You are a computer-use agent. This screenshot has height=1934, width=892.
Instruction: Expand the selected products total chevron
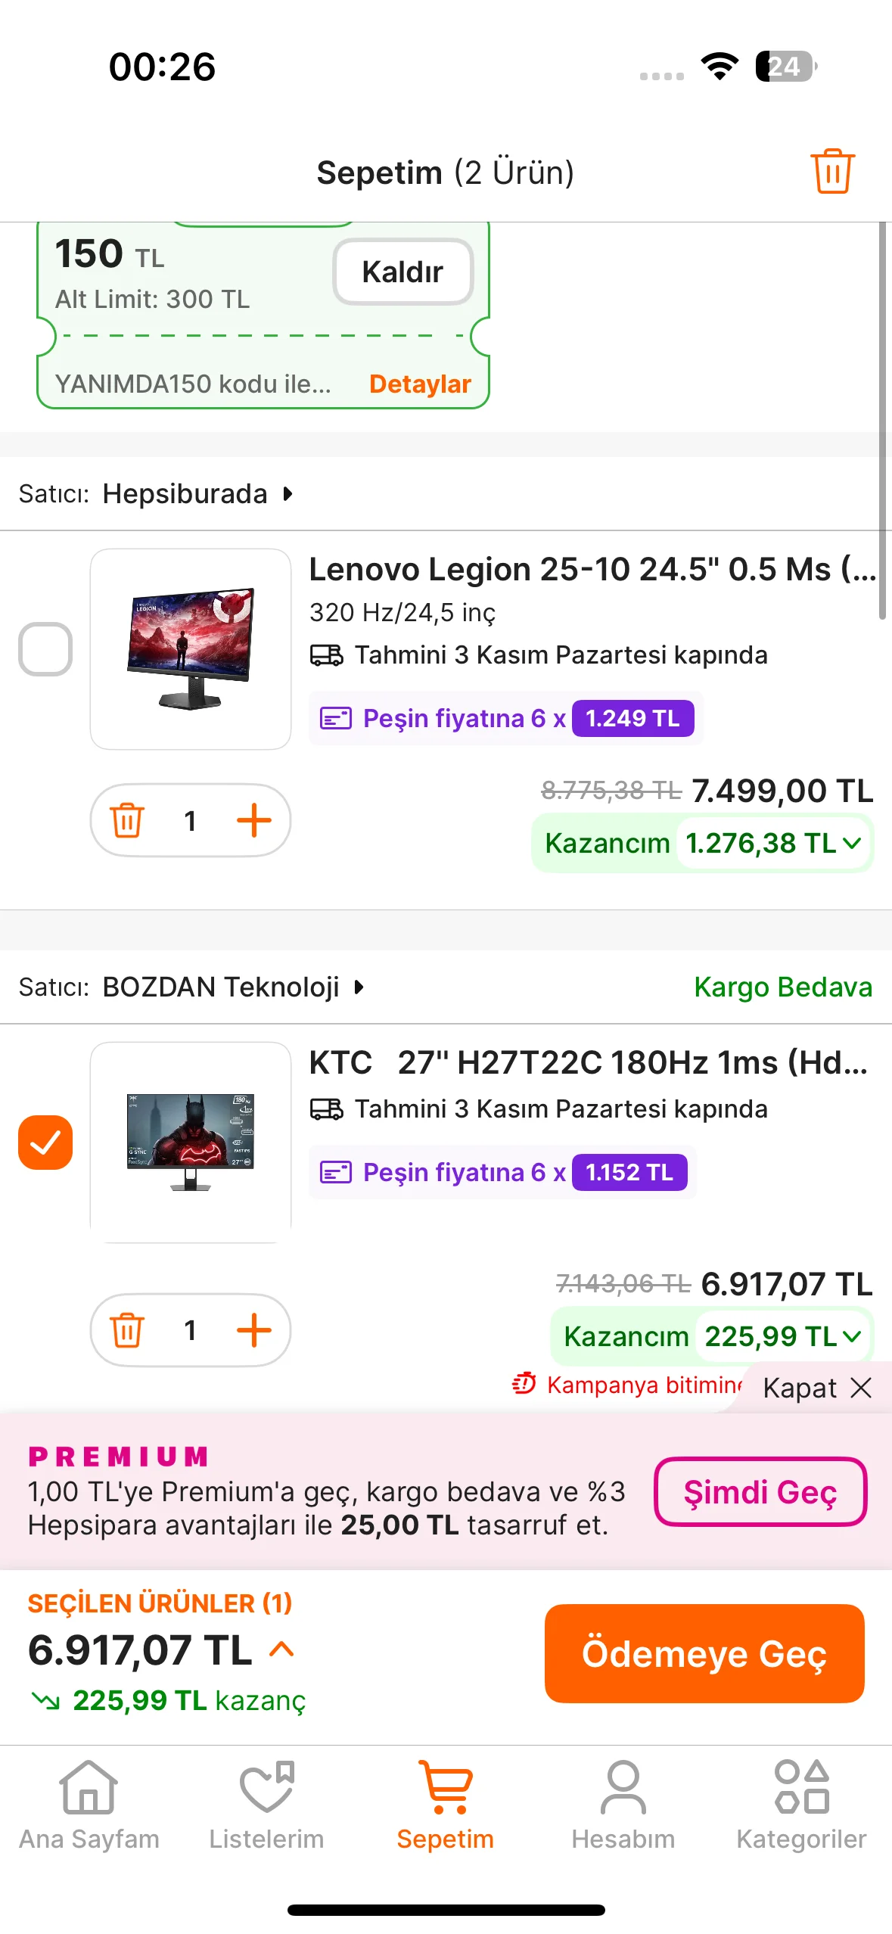281,1649
